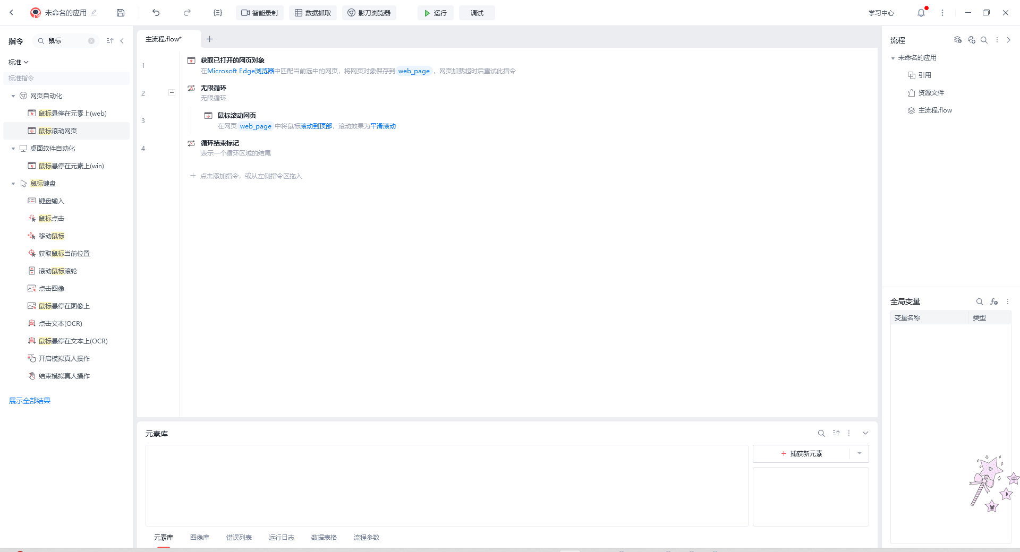Collapse the 鼠标键盘 category
Screen dimensions: 1020x552
tap(13, 184)
